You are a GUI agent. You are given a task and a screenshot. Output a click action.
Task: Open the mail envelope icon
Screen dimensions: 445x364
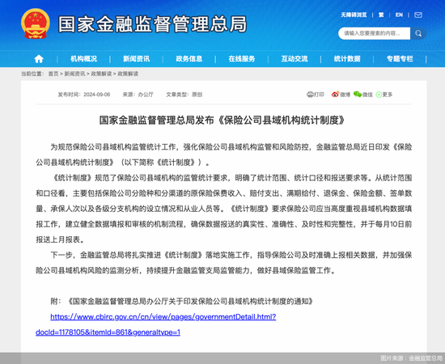pos(418,15)
